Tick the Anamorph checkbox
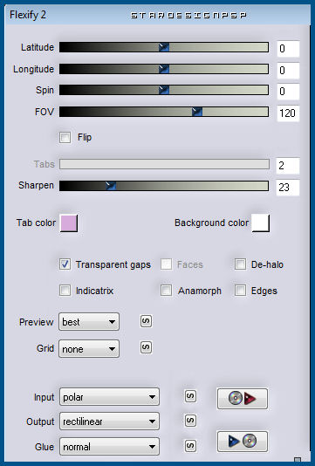This screenshot has height=466, width=315. (166, 291)
